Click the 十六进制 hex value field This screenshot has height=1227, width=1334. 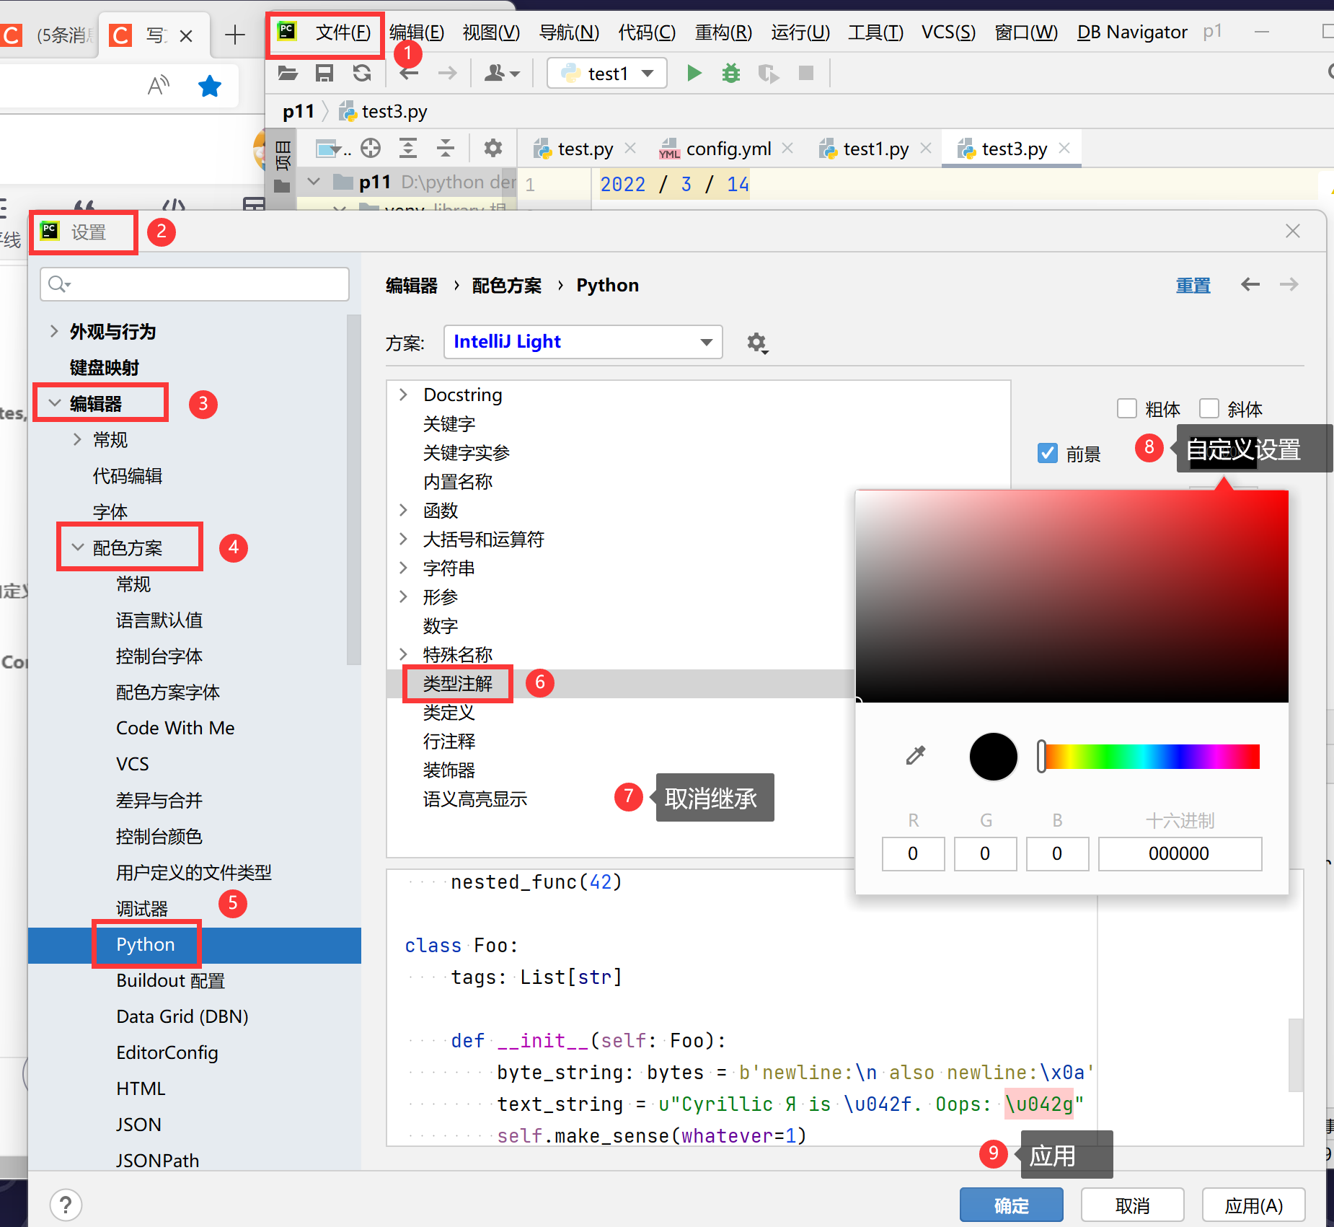click(1179, 853)
